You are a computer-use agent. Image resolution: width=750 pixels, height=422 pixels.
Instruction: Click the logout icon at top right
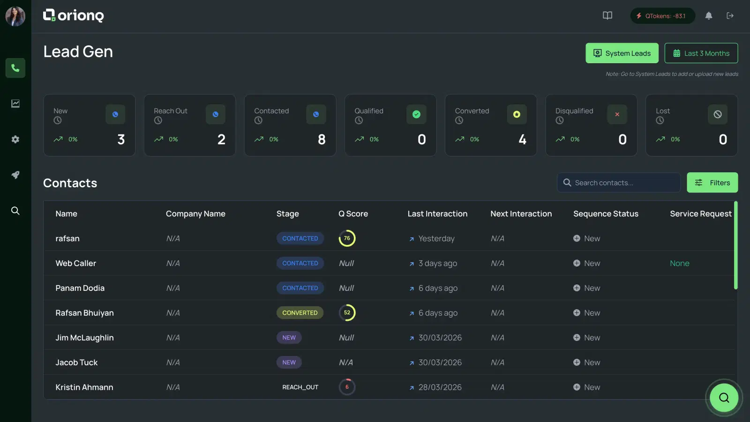[x=730, y=15]
